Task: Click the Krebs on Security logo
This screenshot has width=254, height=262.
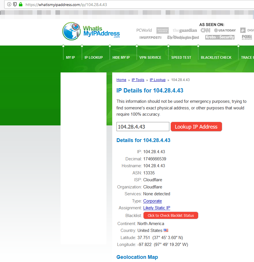Action: 220,37
